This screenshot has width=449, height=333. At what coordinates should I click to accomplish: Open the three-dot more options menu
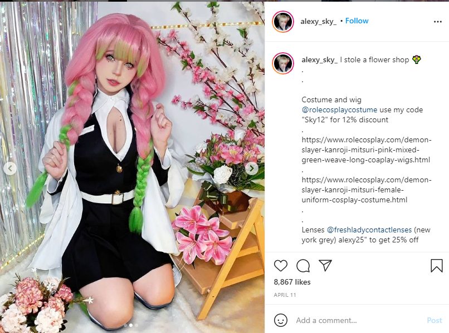(437, 22)
